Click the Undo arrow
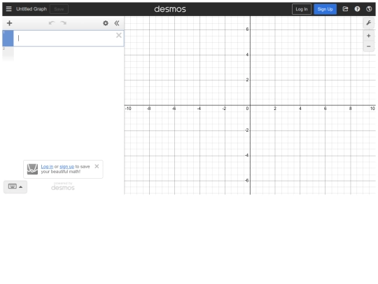The image size is (378, 284). [x=52, y=23]
